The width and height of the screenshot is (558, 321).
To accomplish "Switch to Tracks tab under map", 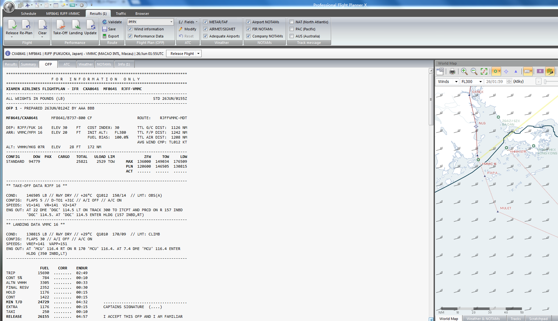I will (516, 318).
